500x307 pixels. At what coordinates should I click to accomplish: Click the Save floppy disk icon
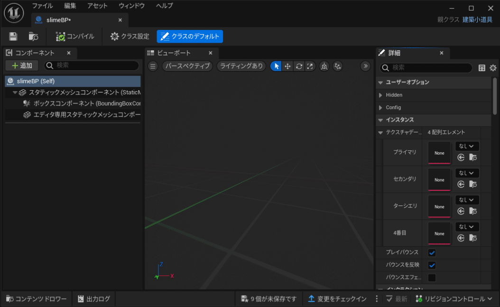[x=13, y=37]
